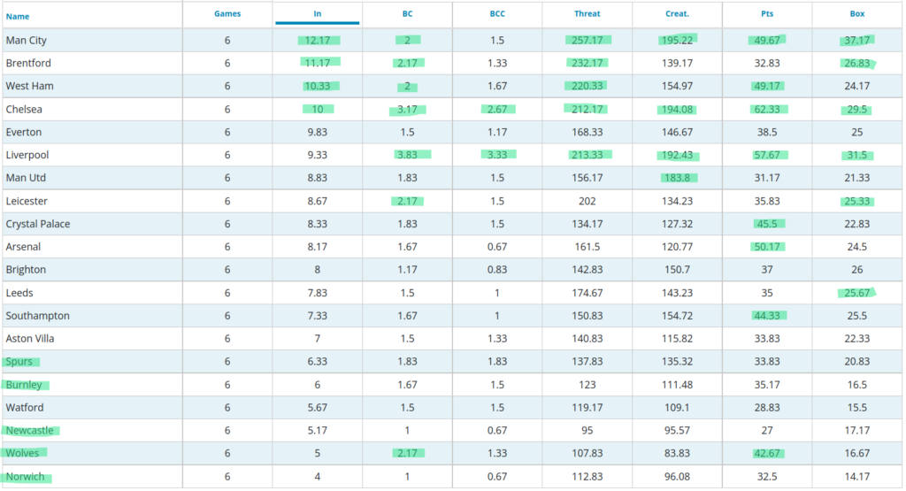Click Watford's Creat. value 109.1
Viewport: 906px width, 491px height.
click(x=677, y=407)
